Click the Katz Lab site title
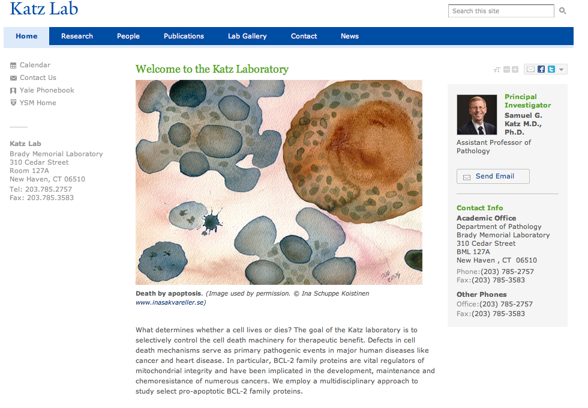 click(44, 8)
